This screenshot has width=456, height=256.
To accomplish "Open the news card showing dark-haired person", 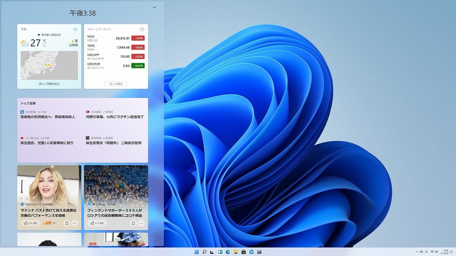I will (49, 239).
